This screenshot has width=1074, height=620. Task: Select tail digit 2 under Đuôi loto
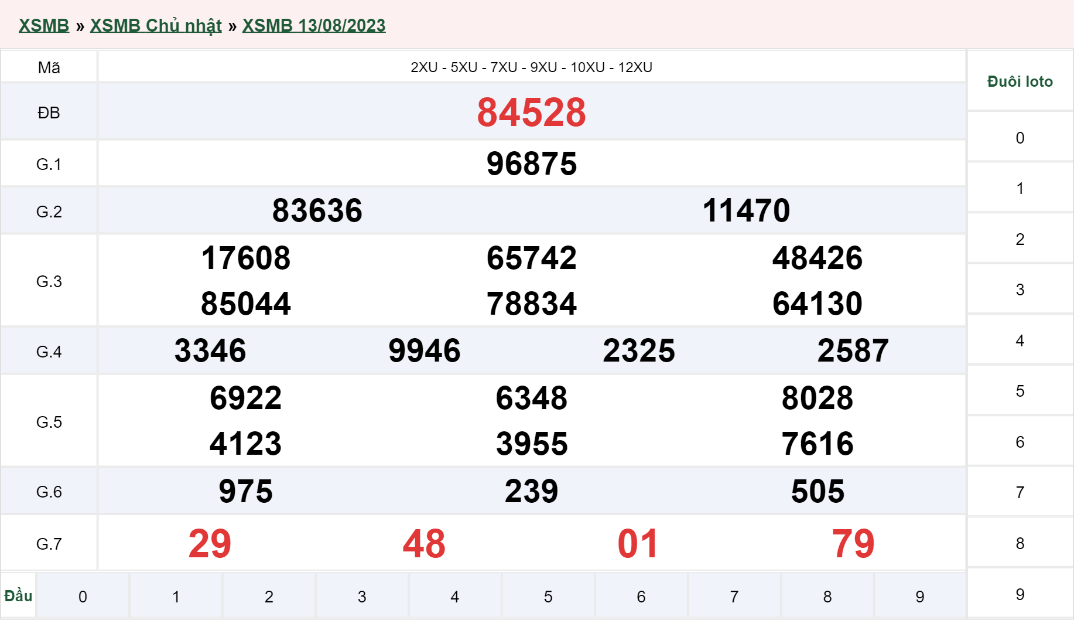(1020, 239)
